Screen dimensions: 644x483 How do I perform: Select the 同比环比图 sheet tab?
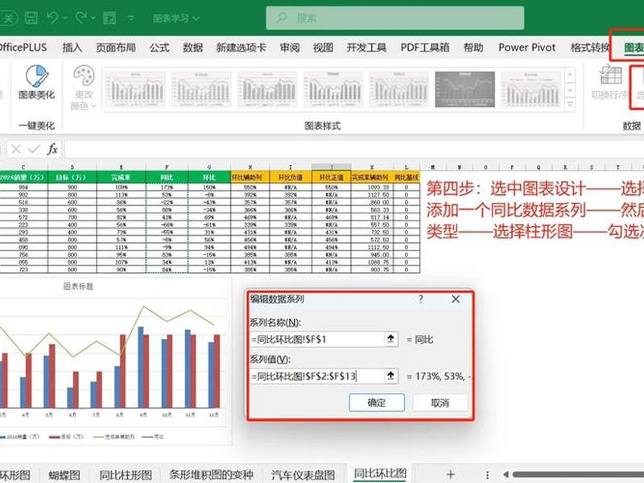[x=380, y=473]
